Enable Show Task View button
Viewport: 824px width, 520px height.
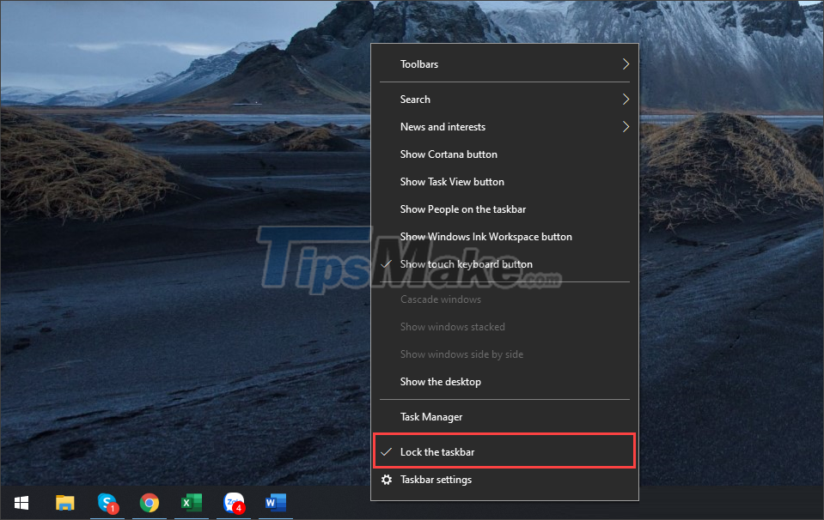[x=504, y=182]
